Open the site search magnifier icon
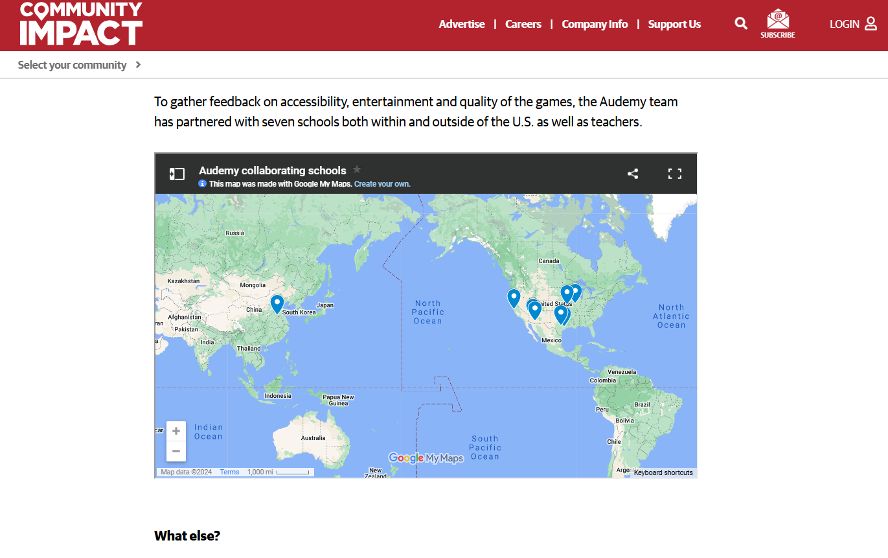The height and width of the screenshot is (558, 888). pos(741,24)
